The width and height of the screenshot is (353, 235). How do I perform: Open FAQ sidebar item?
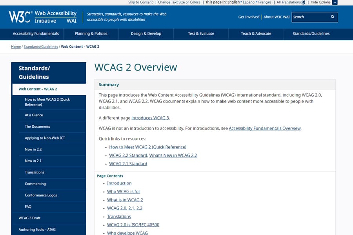pos(52,207)
